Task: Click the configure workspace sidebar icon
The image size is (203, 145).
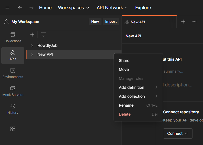Action: 13,129
